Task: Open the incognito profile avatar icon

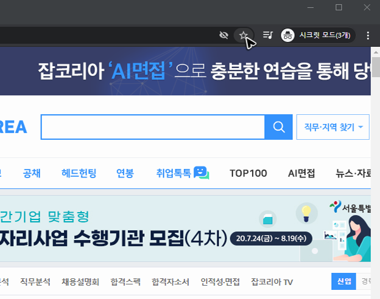Action: click(287, 35)
